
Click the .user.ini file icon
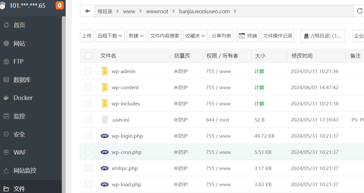105,120
